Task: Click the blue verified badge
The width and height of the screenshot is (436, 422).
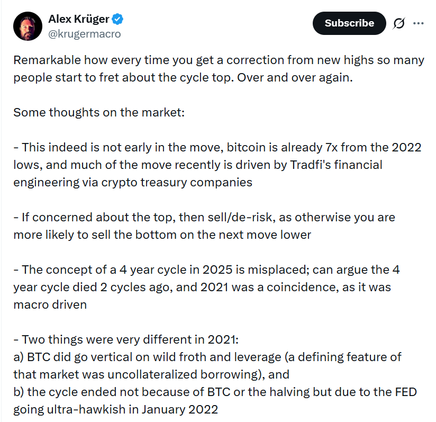Action: coord(118,20)
